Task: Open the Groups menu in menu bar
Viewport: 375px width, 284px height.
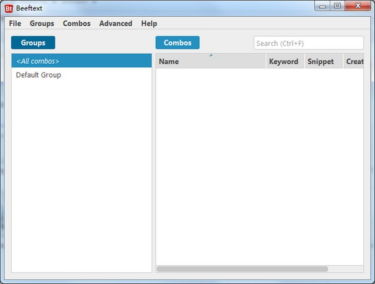Action: (42, 24)
